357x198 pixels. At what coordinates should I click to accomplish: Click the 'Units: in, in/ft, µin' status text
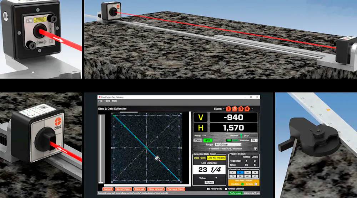(252, 193)
